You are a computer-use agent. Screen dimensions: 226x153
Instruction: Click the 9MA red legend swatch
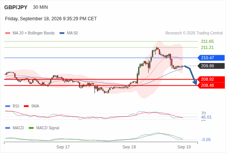(x=26, y=106)
